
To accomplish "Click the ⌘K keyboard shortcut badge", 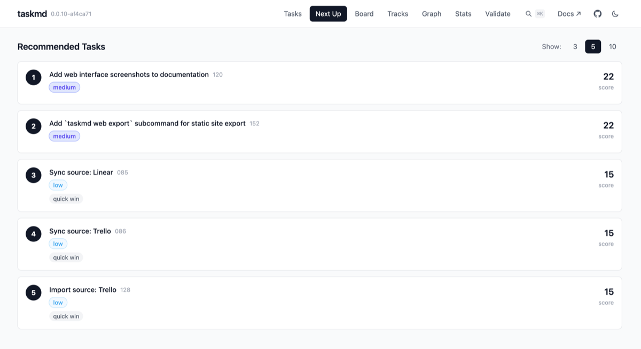I will click(541, 13).
